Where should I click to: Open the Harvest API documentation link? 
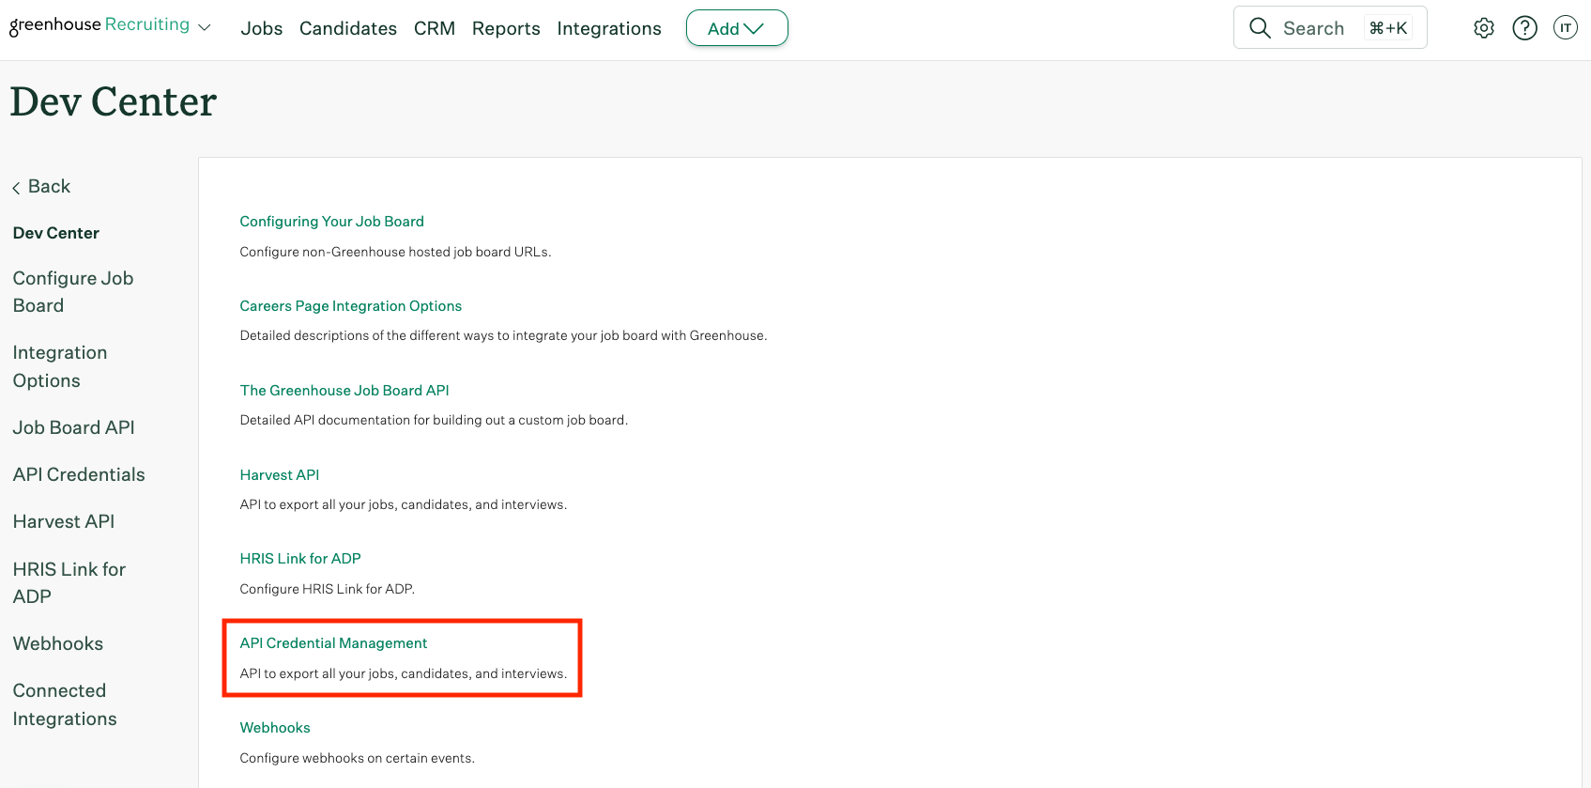(x=280, y=475)
